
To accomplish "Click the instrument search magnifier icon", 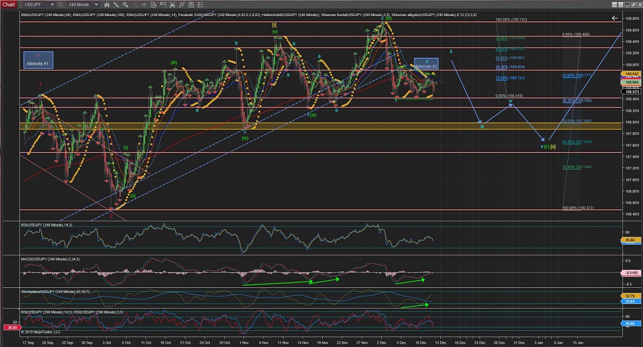I will [60, 4].
